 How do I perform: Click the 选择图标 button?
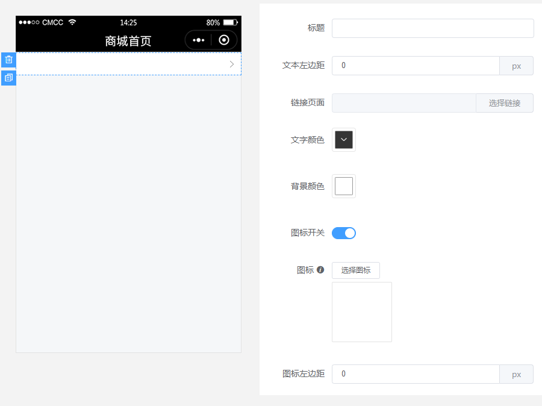pos(356,270)
